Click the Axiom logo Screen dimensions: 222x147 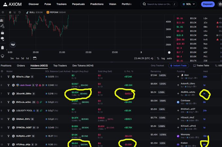pos(12,4)
